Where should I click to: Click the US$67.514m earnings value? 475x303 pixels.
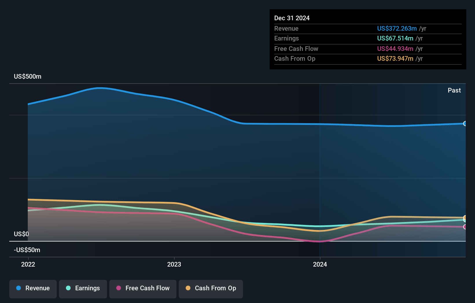click(x=395, y=38)
